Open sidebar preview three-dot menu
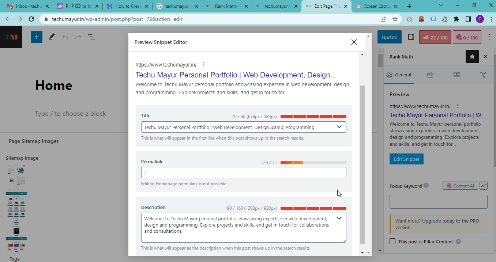This screenshot has height=262, width=496. pos(457,106)
